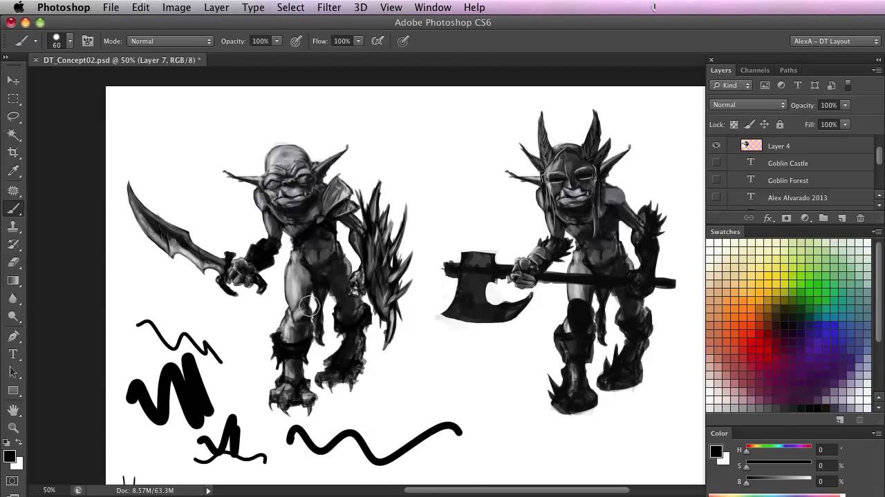Toggle tablet pressure controls opacity
The height and width of the screenshot is (497, 885).
click(296, 41)
